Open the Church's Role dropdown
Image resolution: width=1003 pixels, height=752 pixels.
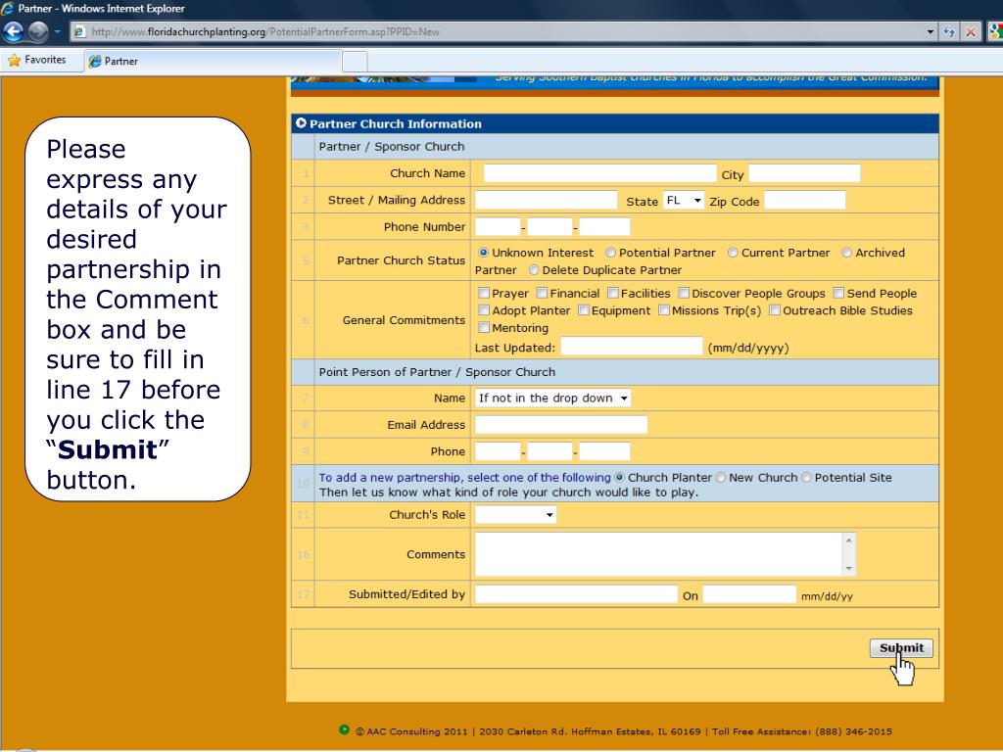515,515
